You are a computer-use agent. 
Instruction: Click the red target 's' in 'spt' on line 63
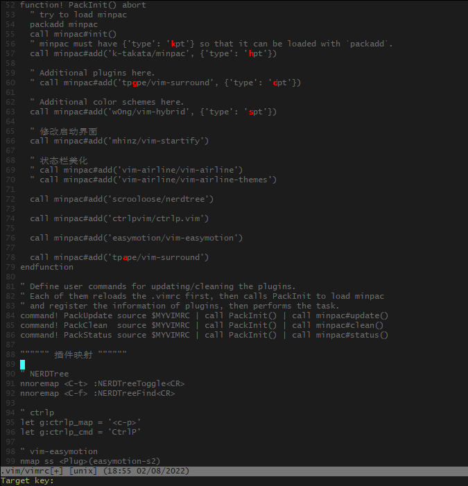point(251,112)
